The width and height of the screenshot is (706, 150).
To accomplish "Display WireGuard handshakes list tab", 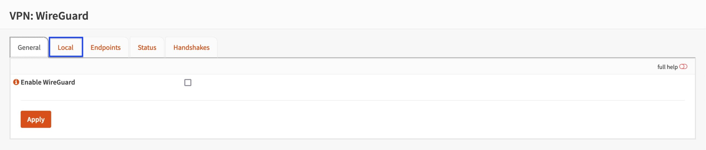I will pos(191,47).
